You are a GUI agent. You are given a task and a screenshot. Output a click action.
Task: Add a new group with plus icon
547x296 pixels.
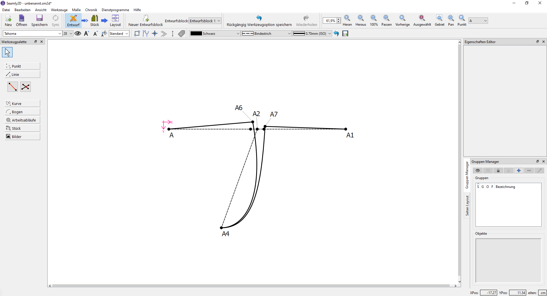point(519,171)
